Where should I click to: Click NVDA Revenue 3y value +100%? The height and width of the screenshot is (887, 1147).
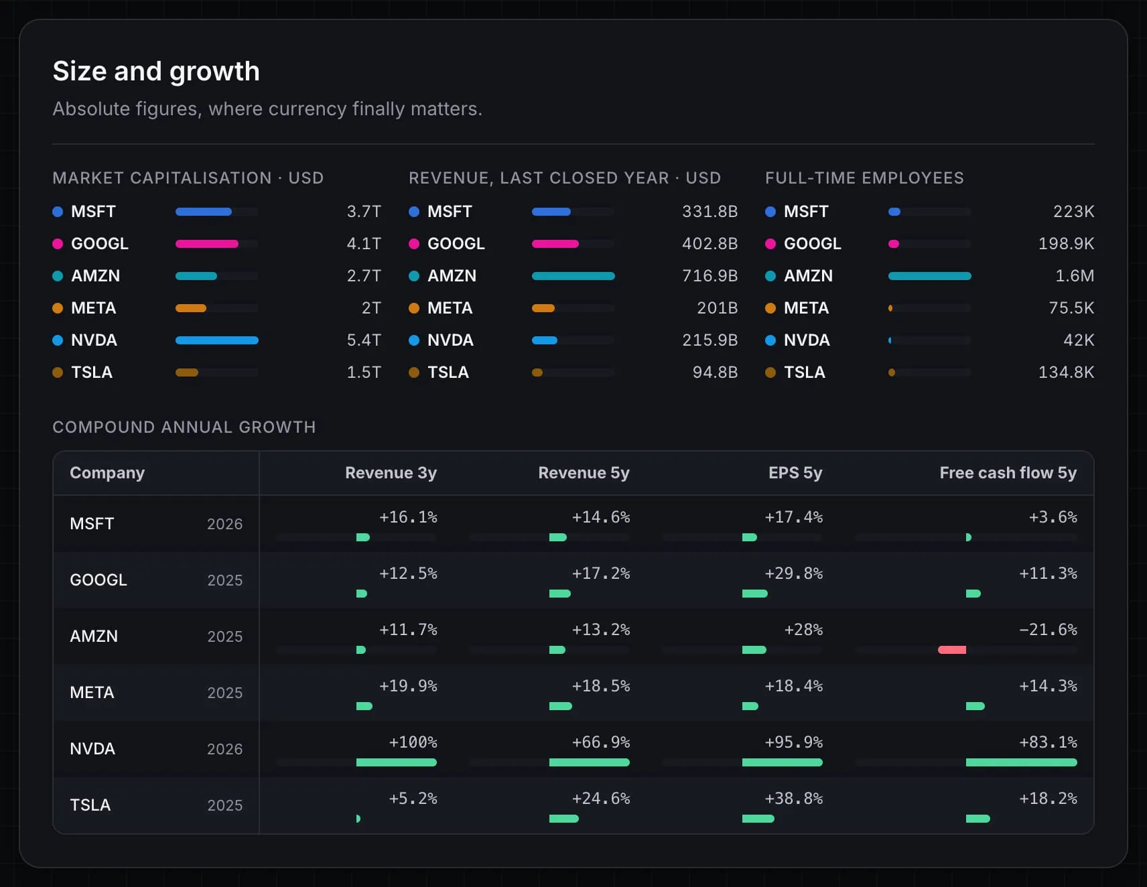coord(413,742)
